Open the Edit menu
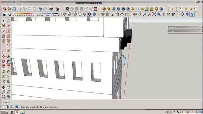Viewport: 203px width, 114px height. click(x=7, y=5)
